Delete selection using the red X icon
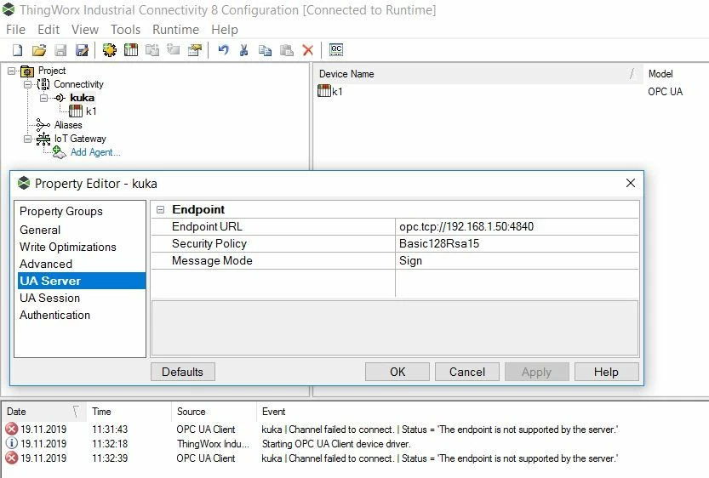The height and width of the screenshot is (478, 709). [x=308, y=50]
